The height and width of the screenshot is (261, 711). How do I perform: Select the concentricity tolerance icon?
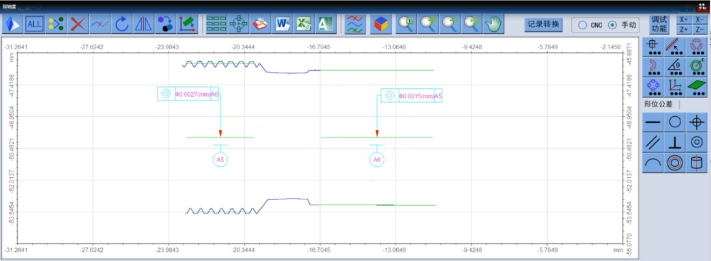pyautogui.click(x=697, y=142)
